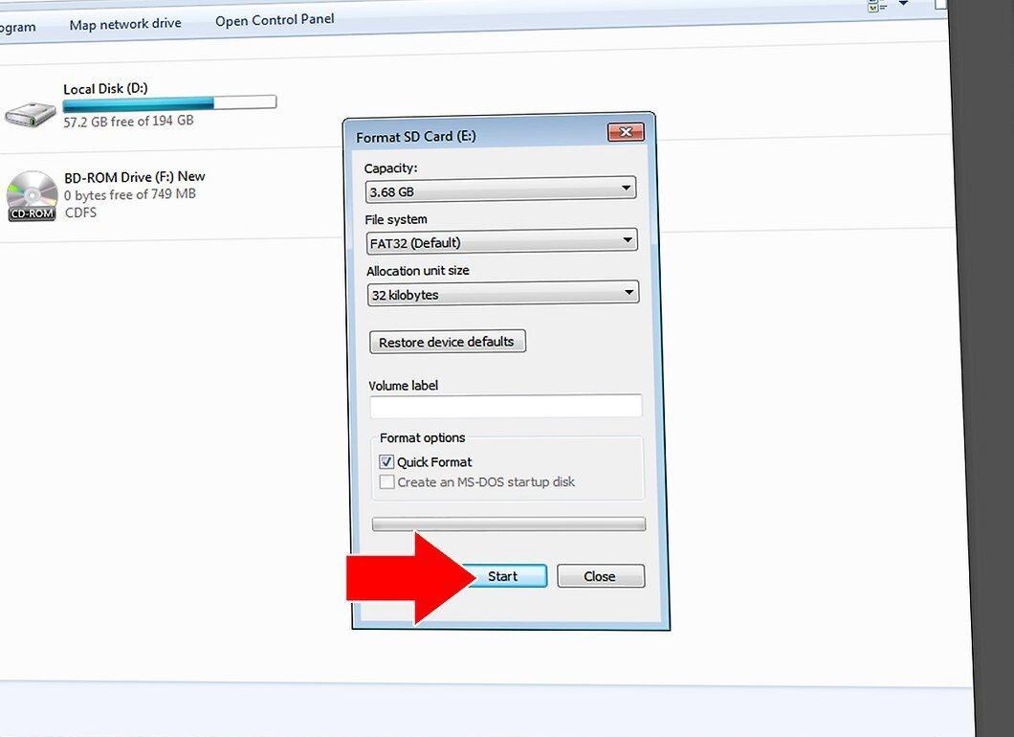Expand the File system FAT32 dropdown
The image size is (1014, 737).
(501, 241)
